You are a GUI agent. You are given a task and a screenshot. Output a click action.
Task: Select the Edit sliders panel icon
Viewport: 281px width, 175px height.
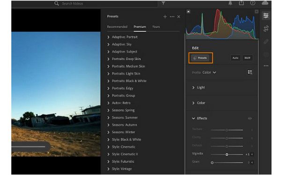266,15
